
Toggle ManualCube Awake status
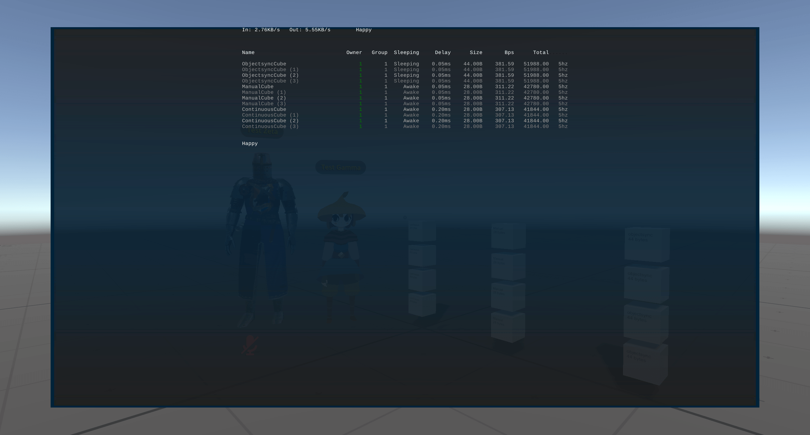click(x=411, y=86)
